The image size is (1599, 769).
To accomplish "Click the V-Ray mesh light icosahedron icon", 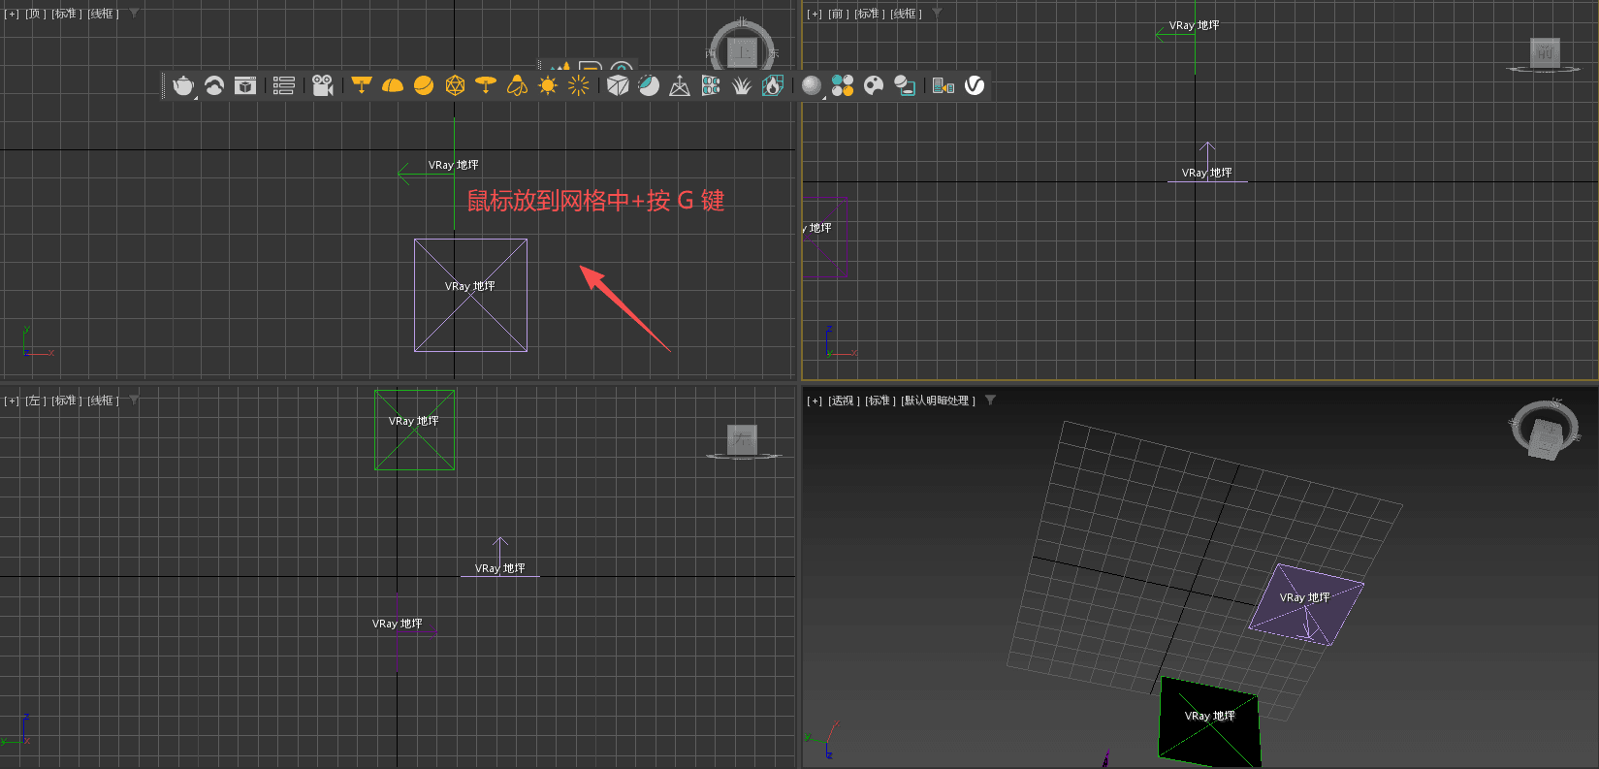I will click(x=455, y=86).
